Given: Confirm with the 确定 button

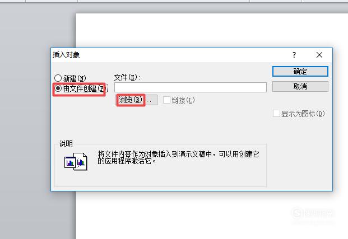Looking at the screenshot, I should click(300, 72).
